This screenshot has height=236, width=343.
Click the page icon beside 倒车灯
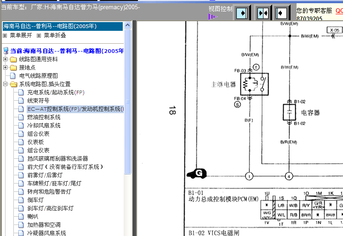pos(21,200)
